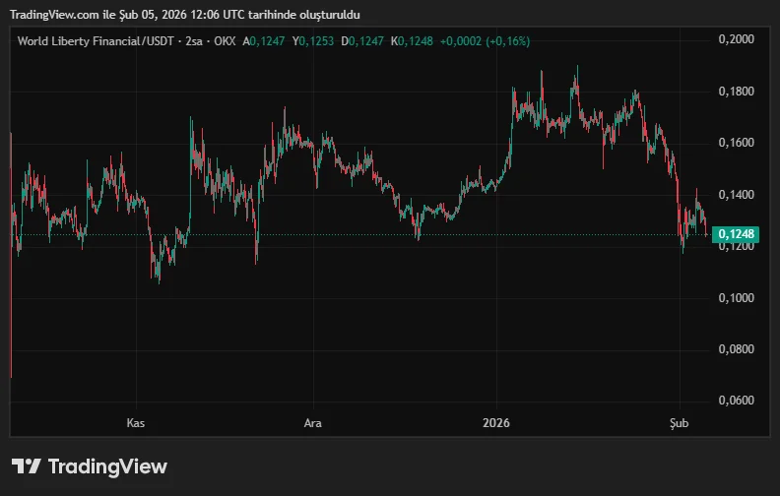Click the Ara month label on time axis

(312, 423)
